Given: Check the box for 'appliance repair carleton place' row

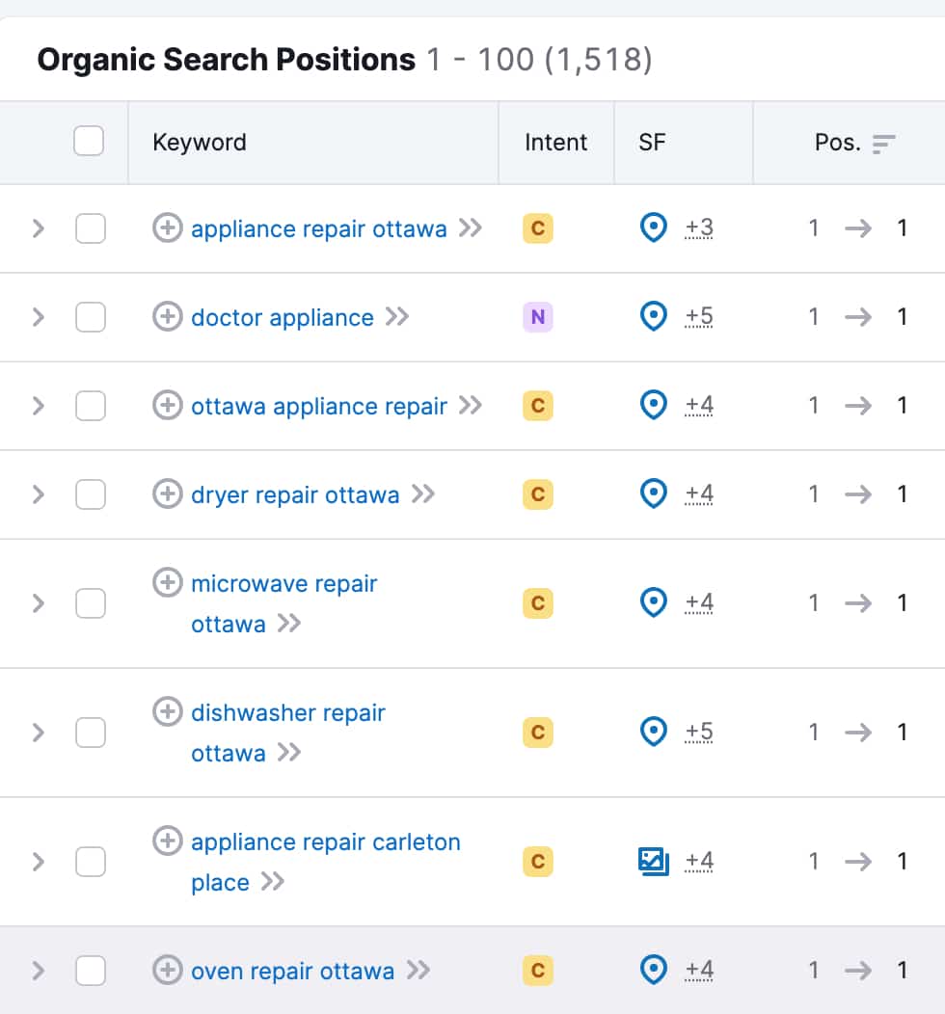Looking at the screenshot, I should point(91,862).
